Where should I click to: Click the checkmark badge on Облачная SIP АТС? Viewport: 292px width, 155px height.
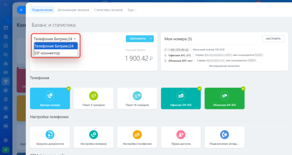coord(243,89)
